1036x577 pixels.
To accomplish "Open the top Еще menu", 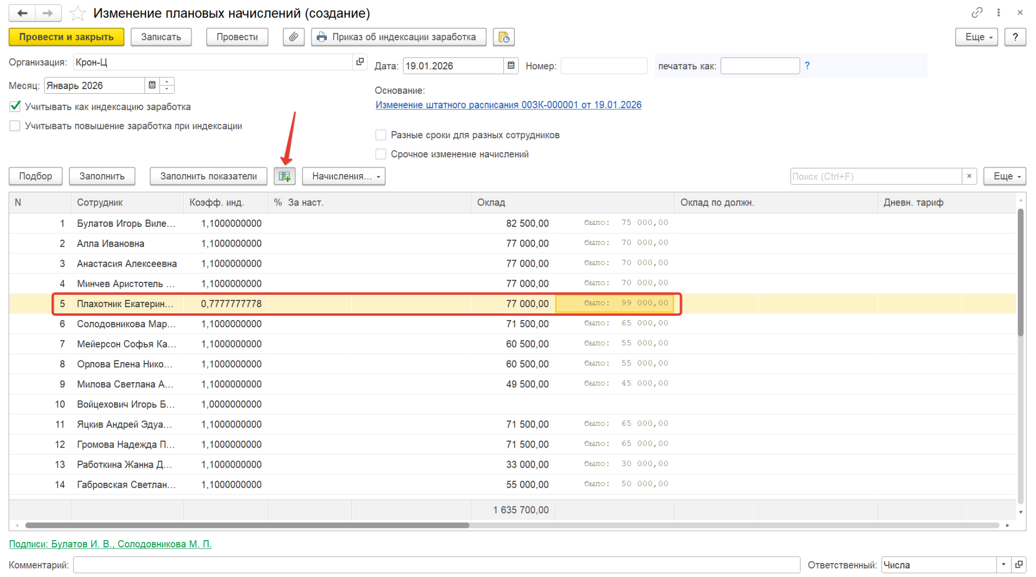I will 976,37.
